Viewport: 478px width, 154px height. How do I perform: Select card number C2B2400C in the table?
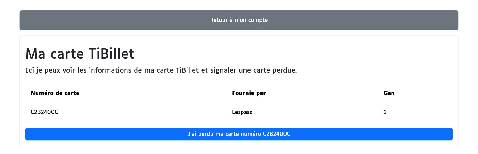point(44,112)
